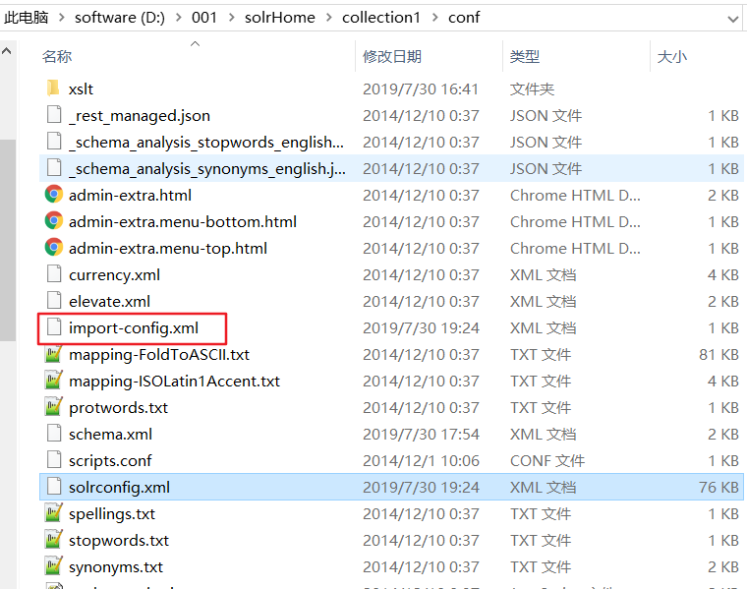Go to the 001 folder breadcrumb
Screen dimensions: 747x589
(x=204, y=18)
